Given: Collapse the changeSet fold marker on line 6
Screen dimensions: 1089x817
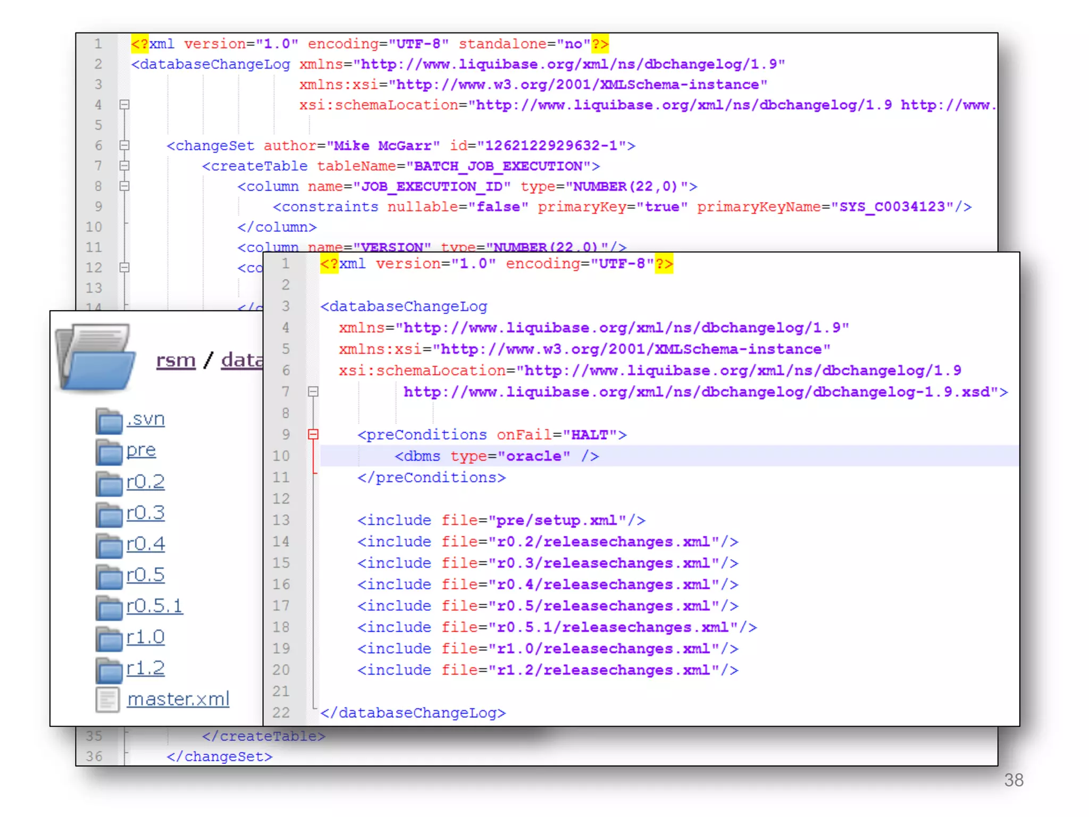Looking at the screenshot, I should point(124,145).
